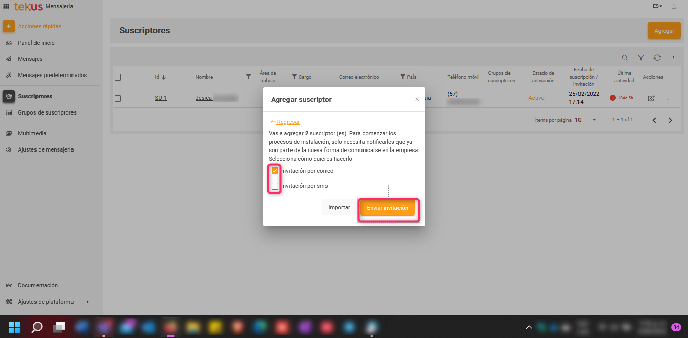Screen dimensions: 688x338
Task: Enable the Invitación por sms checkbox
Action: point(275,186)
